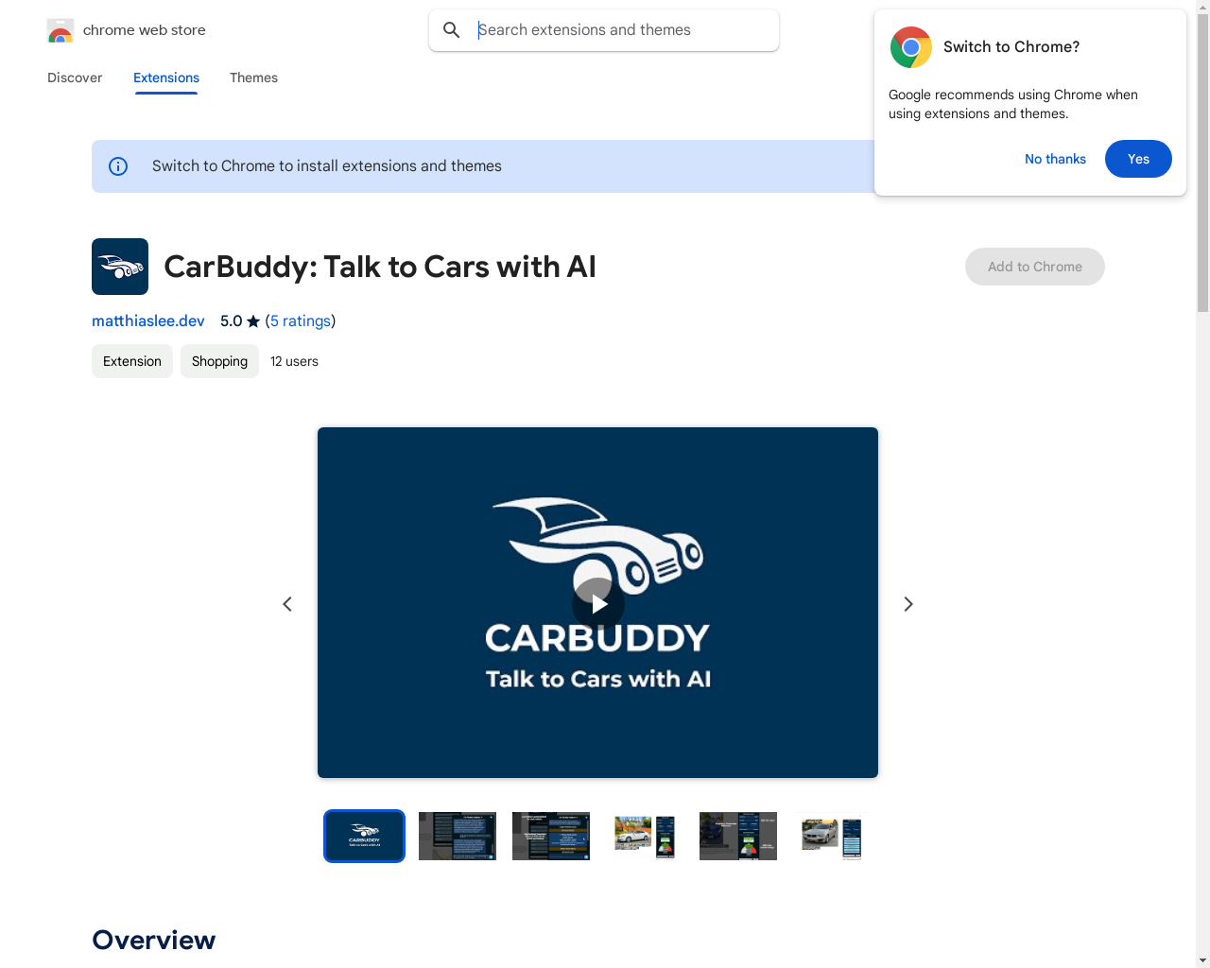Go to previous screenshot with left arrow
The width and height of the screenshot is (1210, 968).
pos(287,604)
